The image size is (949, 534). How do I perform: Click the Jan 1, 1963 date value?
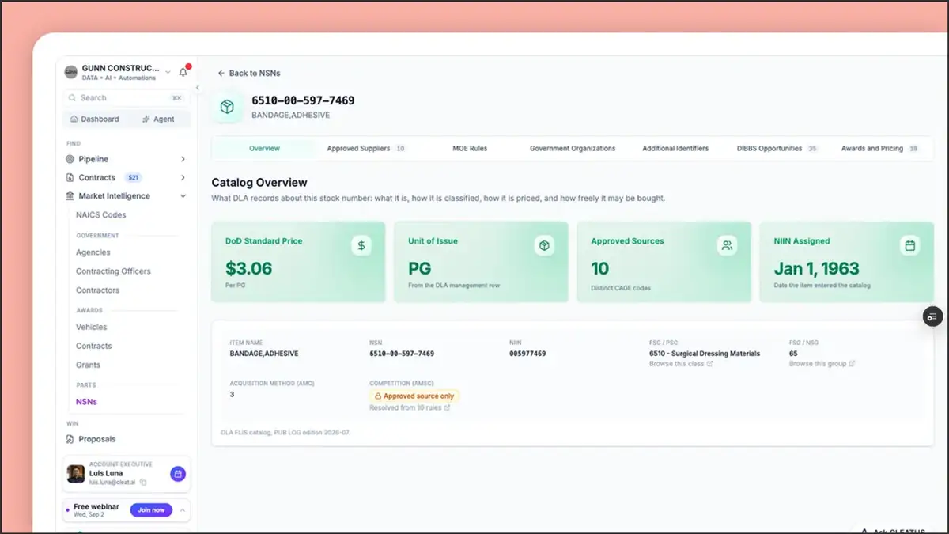tap(816, 269)
